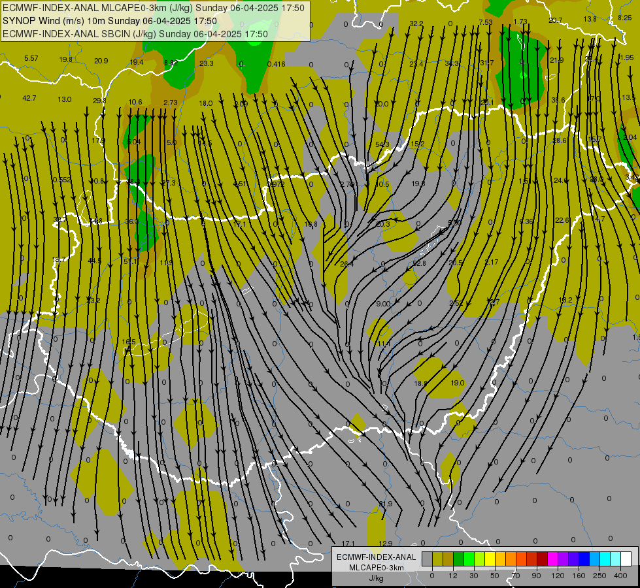Pick the magenta legend swatch
The image size is (640, 588).
click(552, 559)
